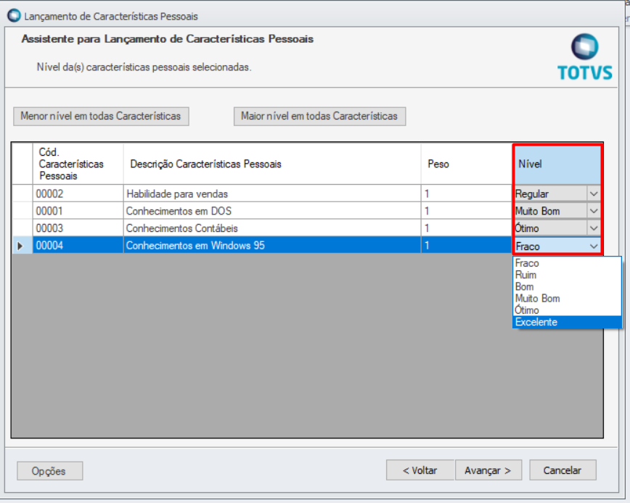Click 'Cód. Características Pessoais' column header

(78, 164)
